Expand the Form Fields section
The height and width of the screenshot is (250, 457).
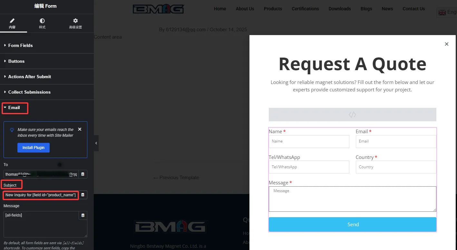click(20, 45)
